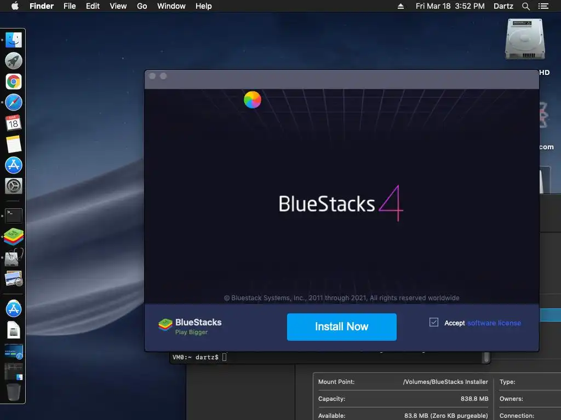561x420 pixels.
Task: Click the 838.8 MB capacity value
Action: pos(474,399)
